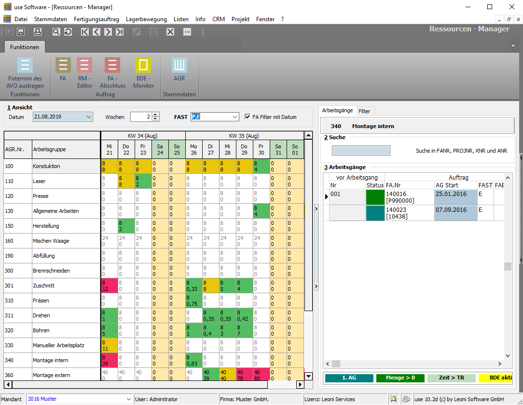Click the save disk icon in toolbar
This screenshot has width=523, height=405.
(21, 32)
